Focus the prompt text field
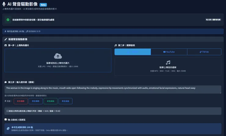This screenshot has height=136, width=226. [x=113, y=90]
